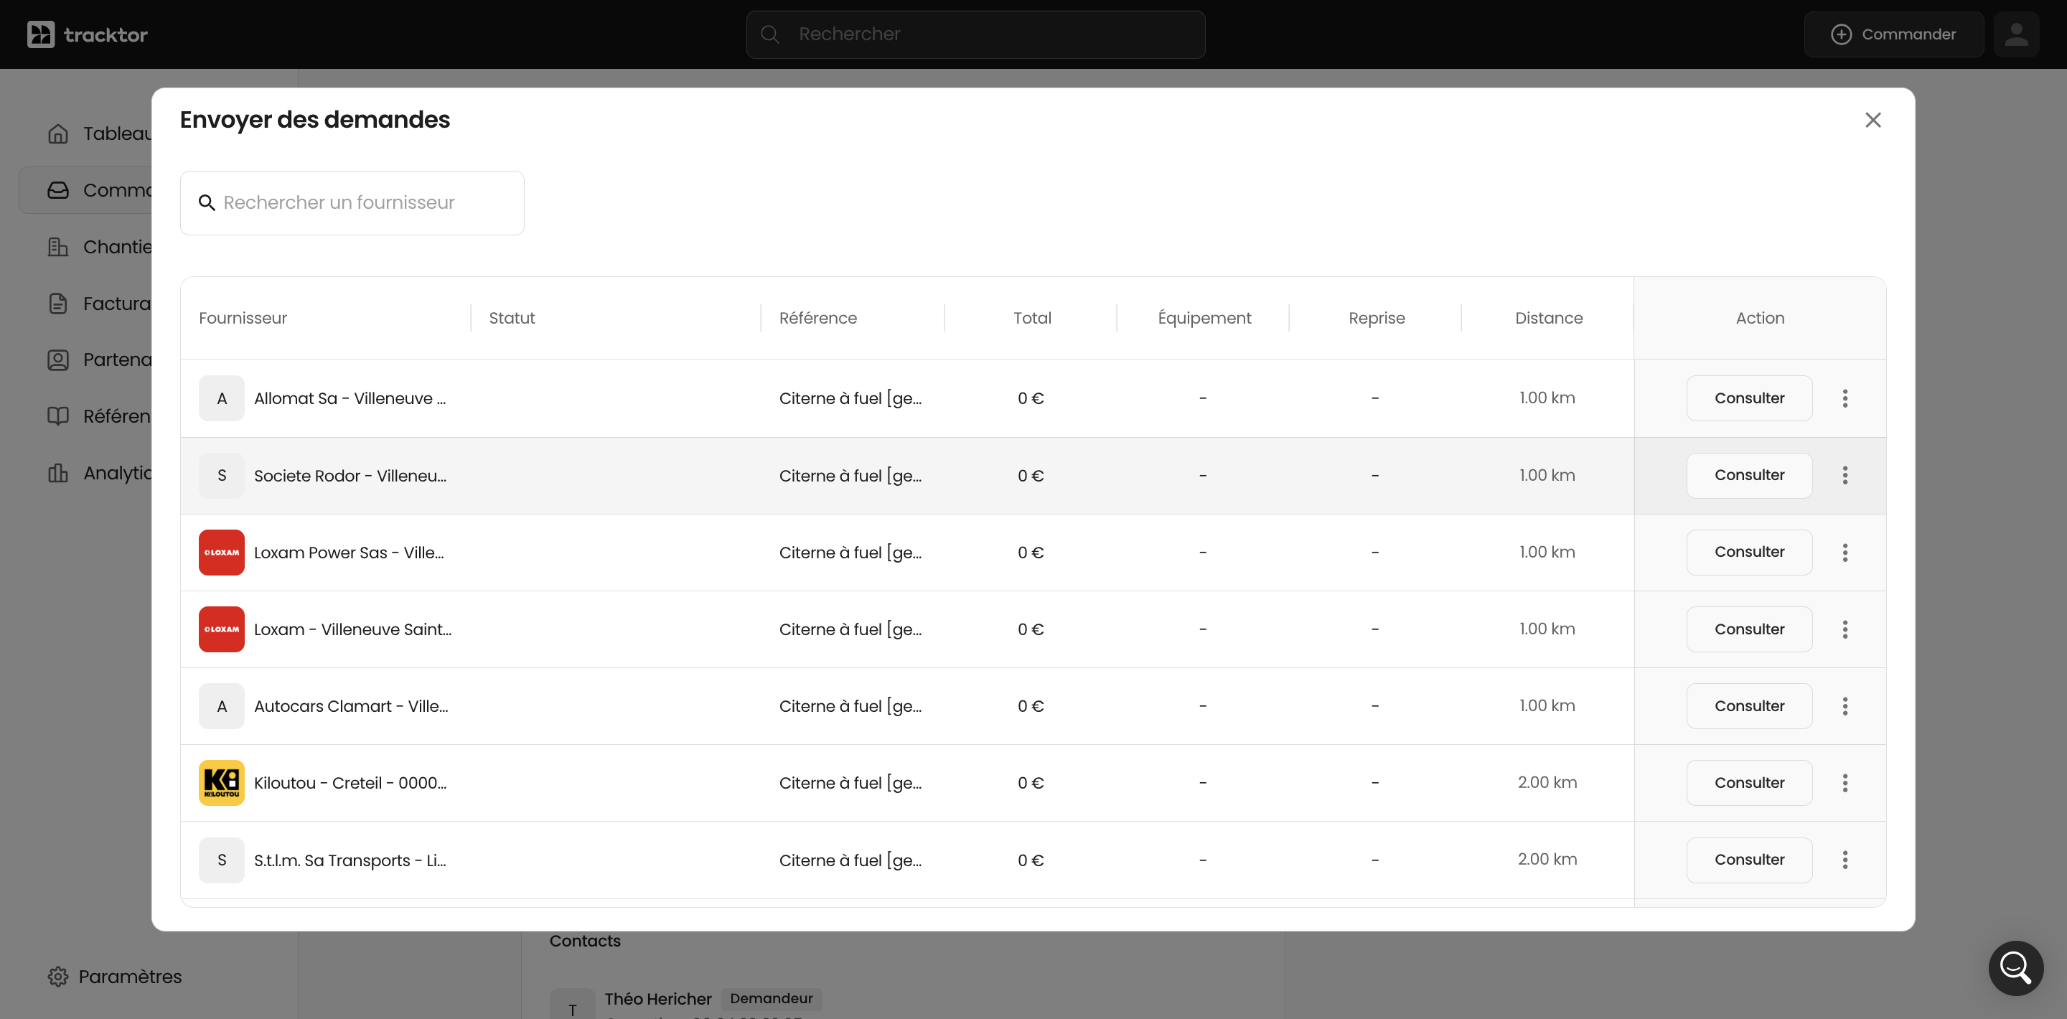Sort by the Statut column header
This screenshot has height=1019, width=2067.
(x=512, y=318)
